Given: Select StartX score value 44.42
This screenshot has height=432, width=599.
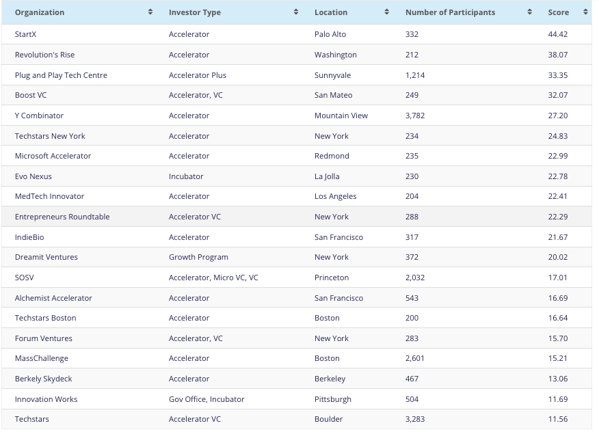Looking at the screenshot, I should point(558,34).
